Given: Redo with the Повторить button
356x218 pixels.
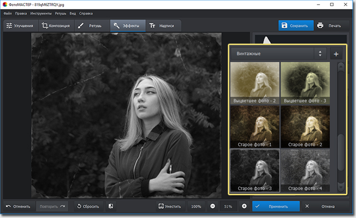Looking at the screenshot, I should [x=53, y=206].
